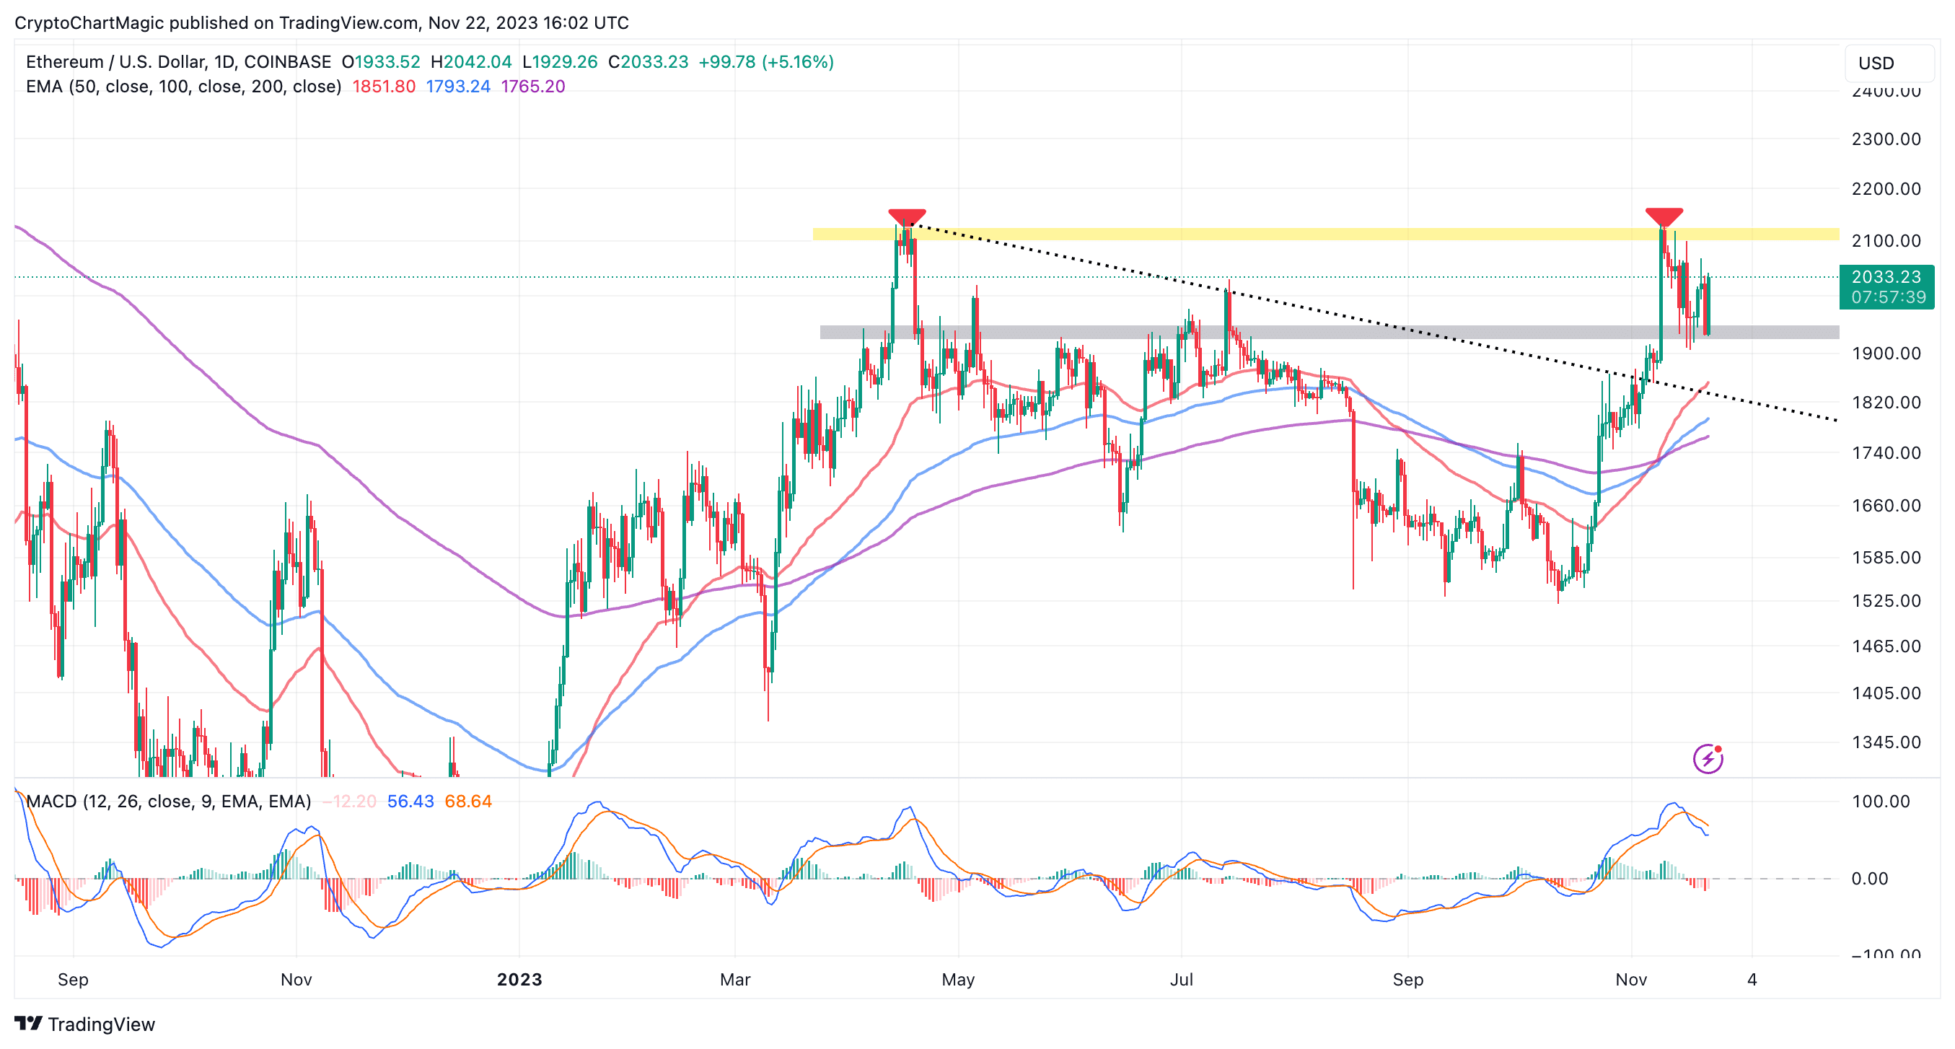This screenshot has height=1049, width=1955.
Task: Click the high price H2042.04
Action: [x=471, y=61]
